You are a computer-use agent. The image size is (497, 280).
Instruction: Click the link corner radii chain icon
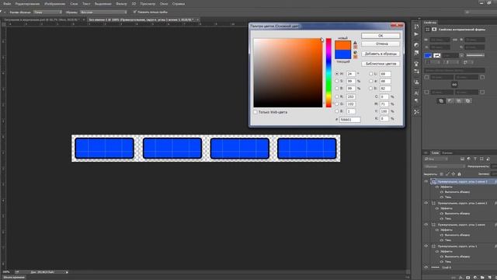pyautogui.click(x=454, y=85)
